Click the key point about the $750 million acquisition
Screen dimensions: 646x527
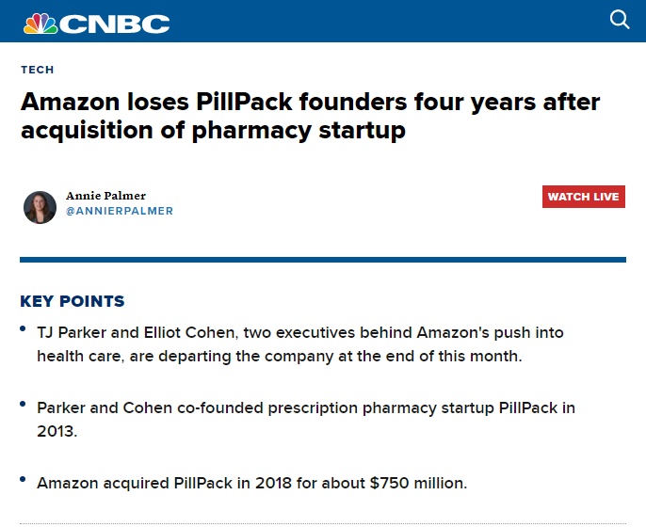click(x=251, y=483)
